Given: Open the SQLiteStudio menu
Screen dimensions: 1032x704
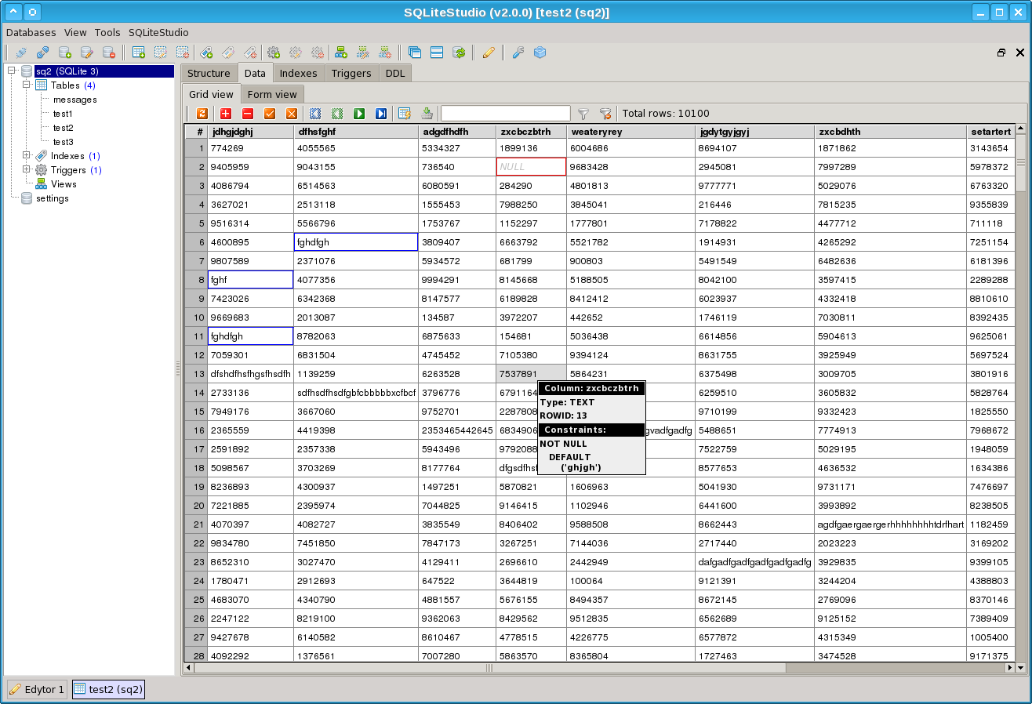Looking at the screenshot, I should tap(158, 33).
